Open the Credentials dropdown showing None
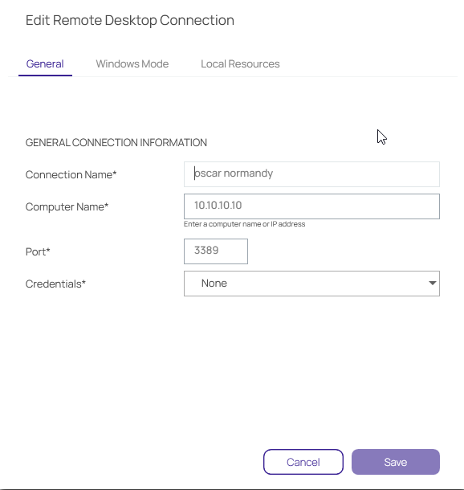 (311, 284)
